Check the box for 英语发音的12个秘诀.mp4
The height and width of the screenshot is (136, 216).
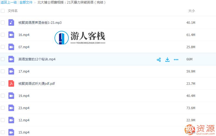(3, 59)
